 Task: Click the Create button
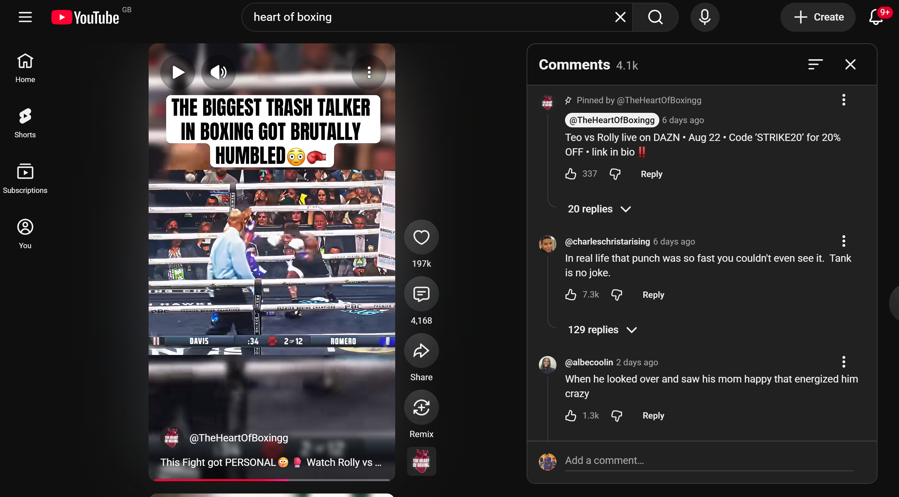[x=818, y=17]
